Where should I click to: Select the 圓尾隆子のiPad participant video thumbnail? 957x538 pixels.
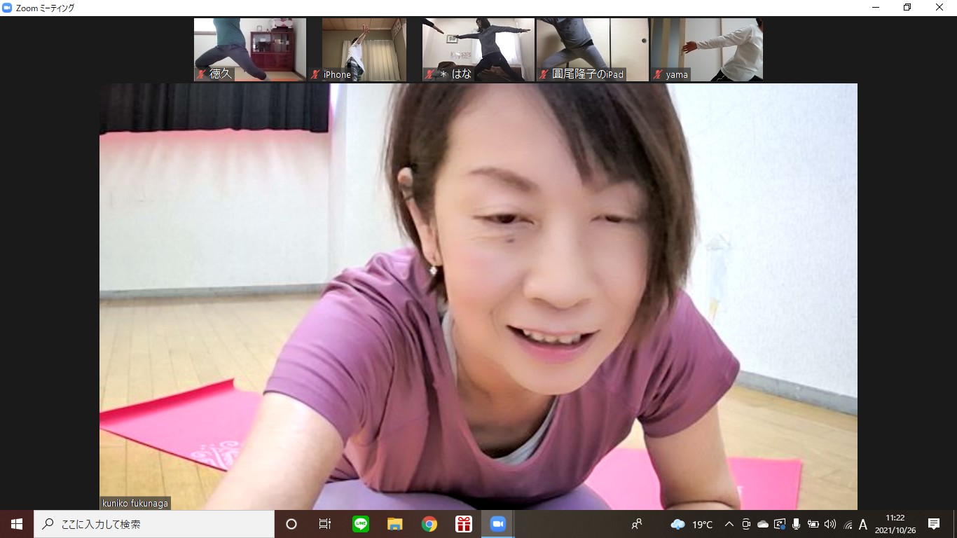click(593, 50)
